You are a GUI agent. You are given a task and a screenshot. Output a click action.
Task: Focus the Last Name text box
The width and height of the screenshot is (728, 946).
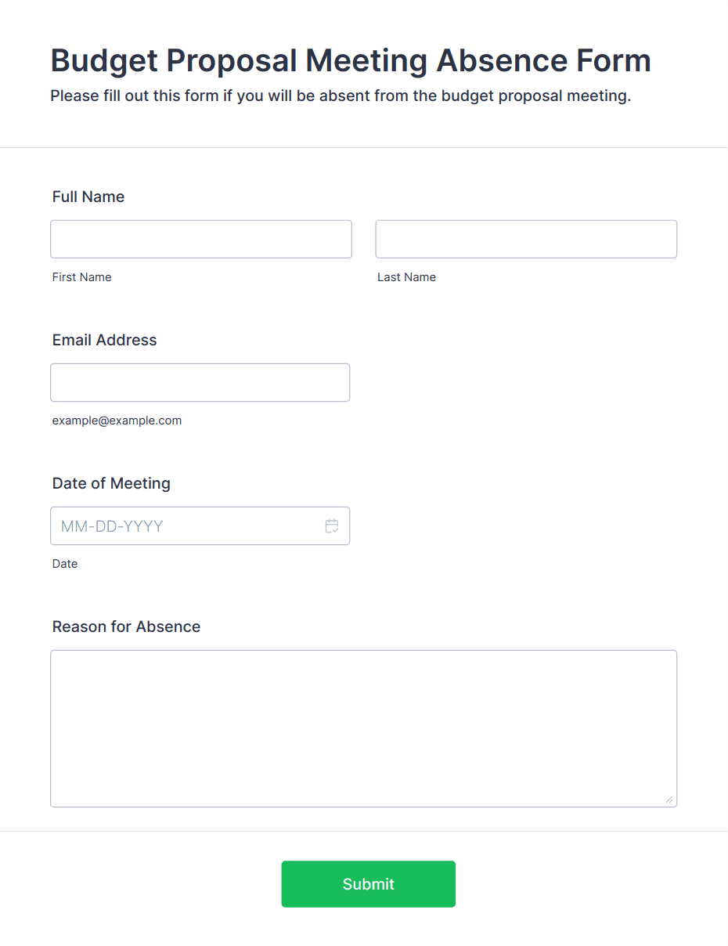click(526, 239)
